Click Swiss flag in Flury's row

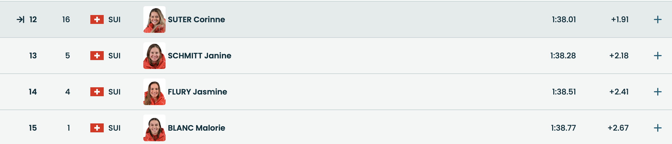coord(97,92)
